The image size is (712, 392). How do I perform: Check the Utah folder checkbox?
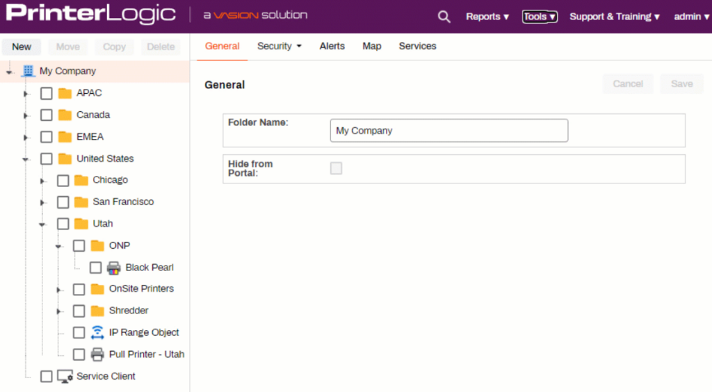(63, 224)
